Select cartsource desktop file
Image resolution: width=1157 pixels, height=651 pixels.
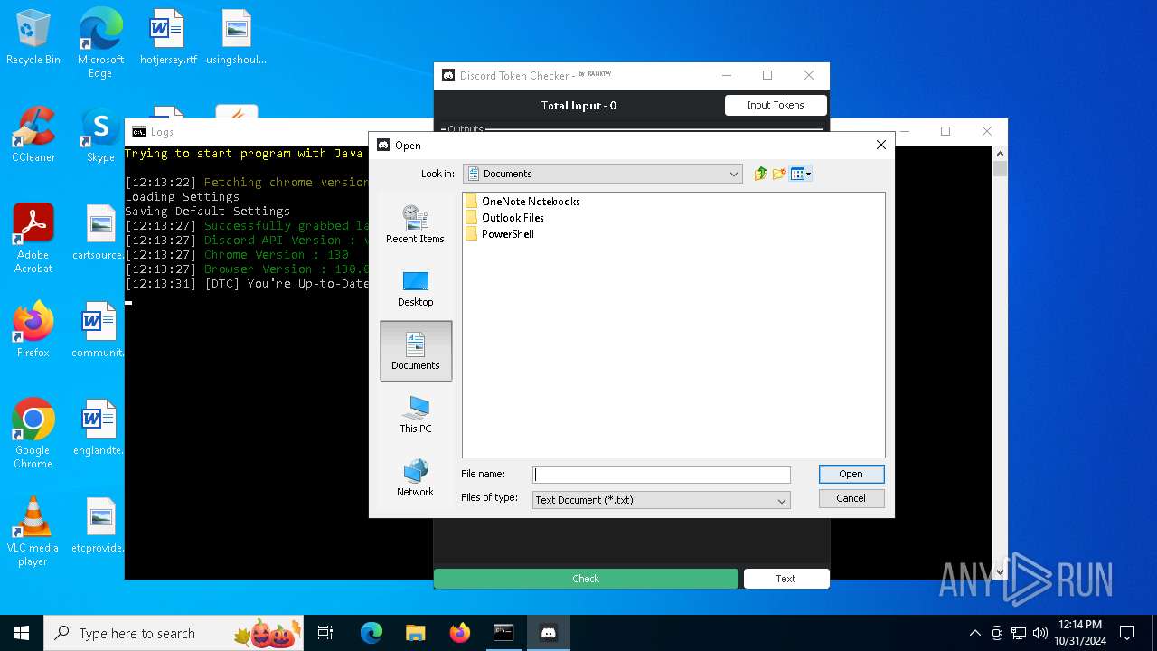pyautogui.click(x=100, y=233)
